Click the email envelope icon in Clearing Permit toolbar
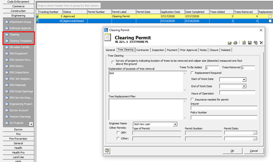Viewport: 273px width, 162px height. [x=230, y=43]
